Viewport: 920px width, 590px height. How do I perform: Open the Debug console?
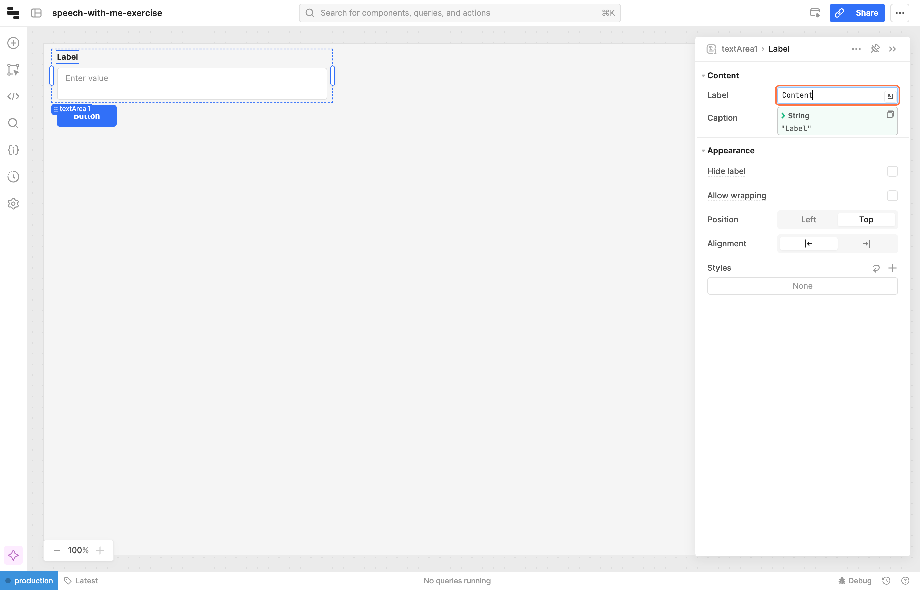pos(855,581)
